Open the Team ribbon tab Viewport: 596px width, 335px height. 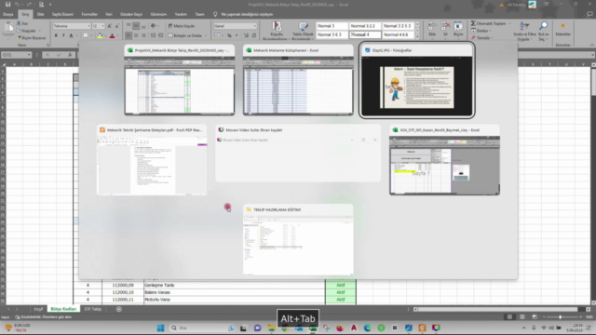[199, 15]
